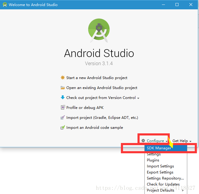Click the Import Android code sample icon
This screenshot has height=194, width=199.
[x=63, y=127]
